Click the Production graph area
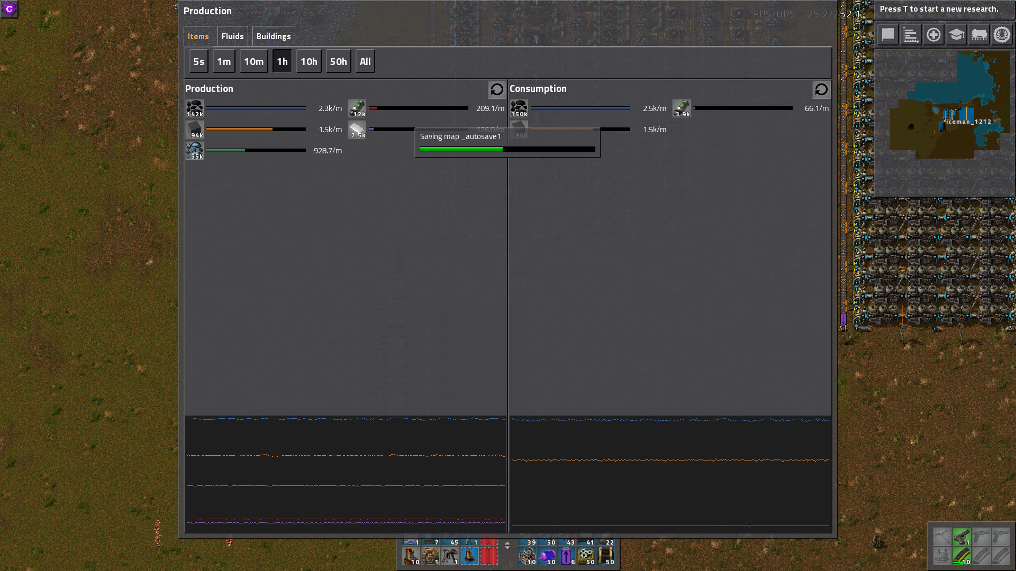Viewport: 1016px width, 571px height. pos(346,474)
